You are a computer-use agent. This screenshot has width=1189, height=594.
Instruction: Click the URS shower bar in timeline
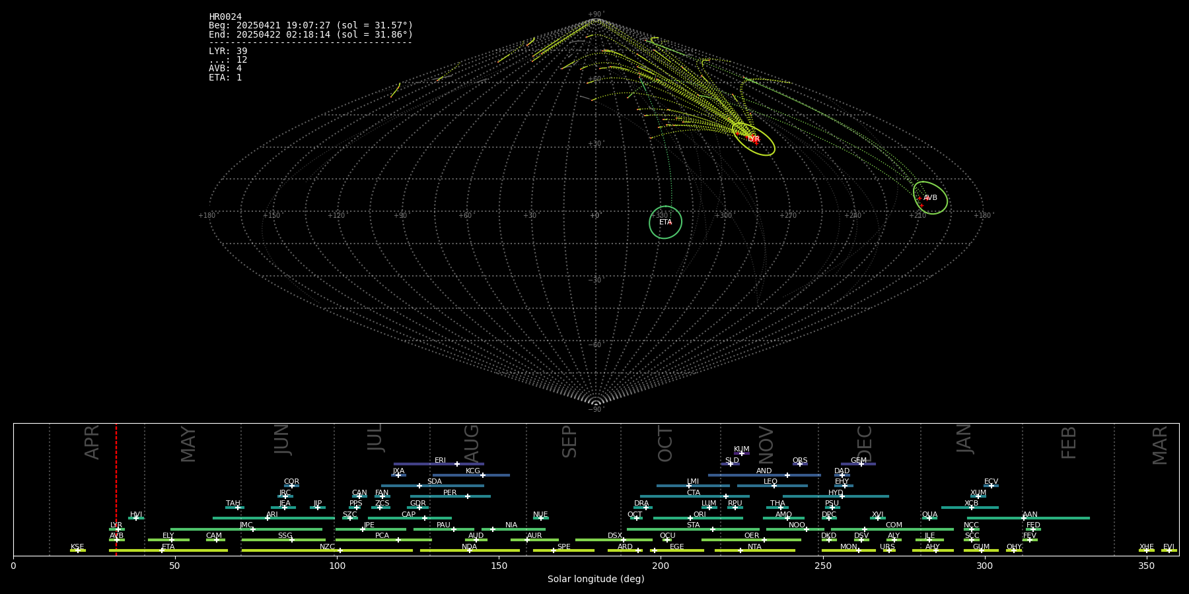889,550
